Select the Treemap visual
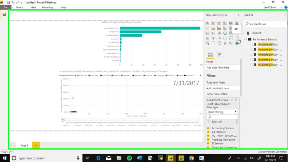This screenshot has height=163, width=289. (231, 33)
